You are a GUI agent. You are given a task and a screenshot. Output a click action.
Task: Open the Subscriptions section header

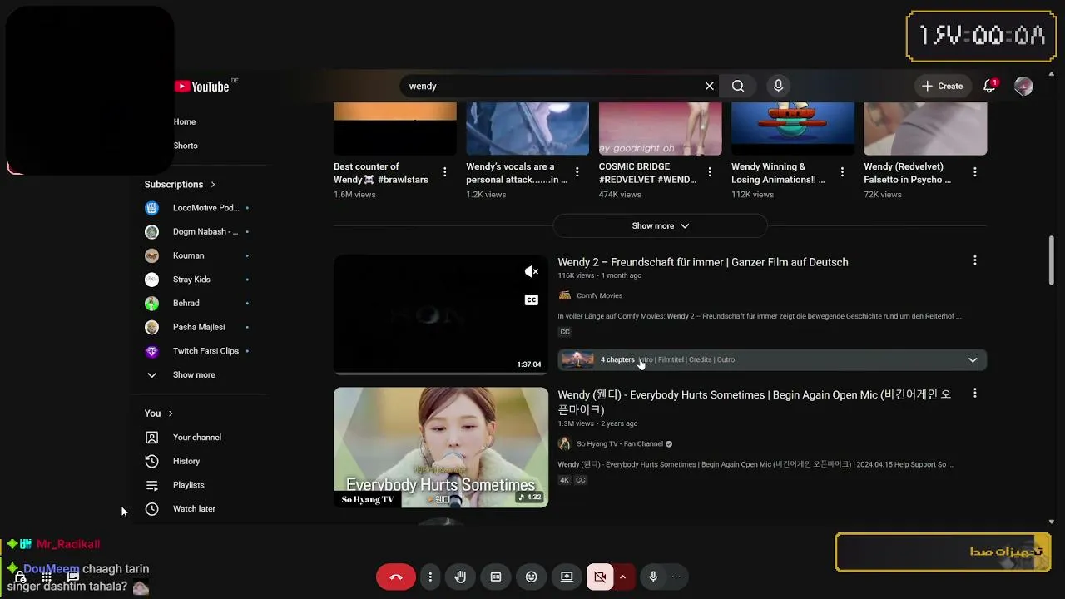click(180, 184)
